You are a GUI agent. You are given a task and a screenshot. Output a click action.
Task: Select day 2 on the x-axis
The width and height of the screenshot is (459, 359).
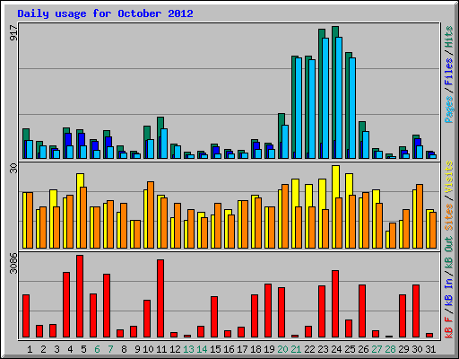tap(43, 349)
